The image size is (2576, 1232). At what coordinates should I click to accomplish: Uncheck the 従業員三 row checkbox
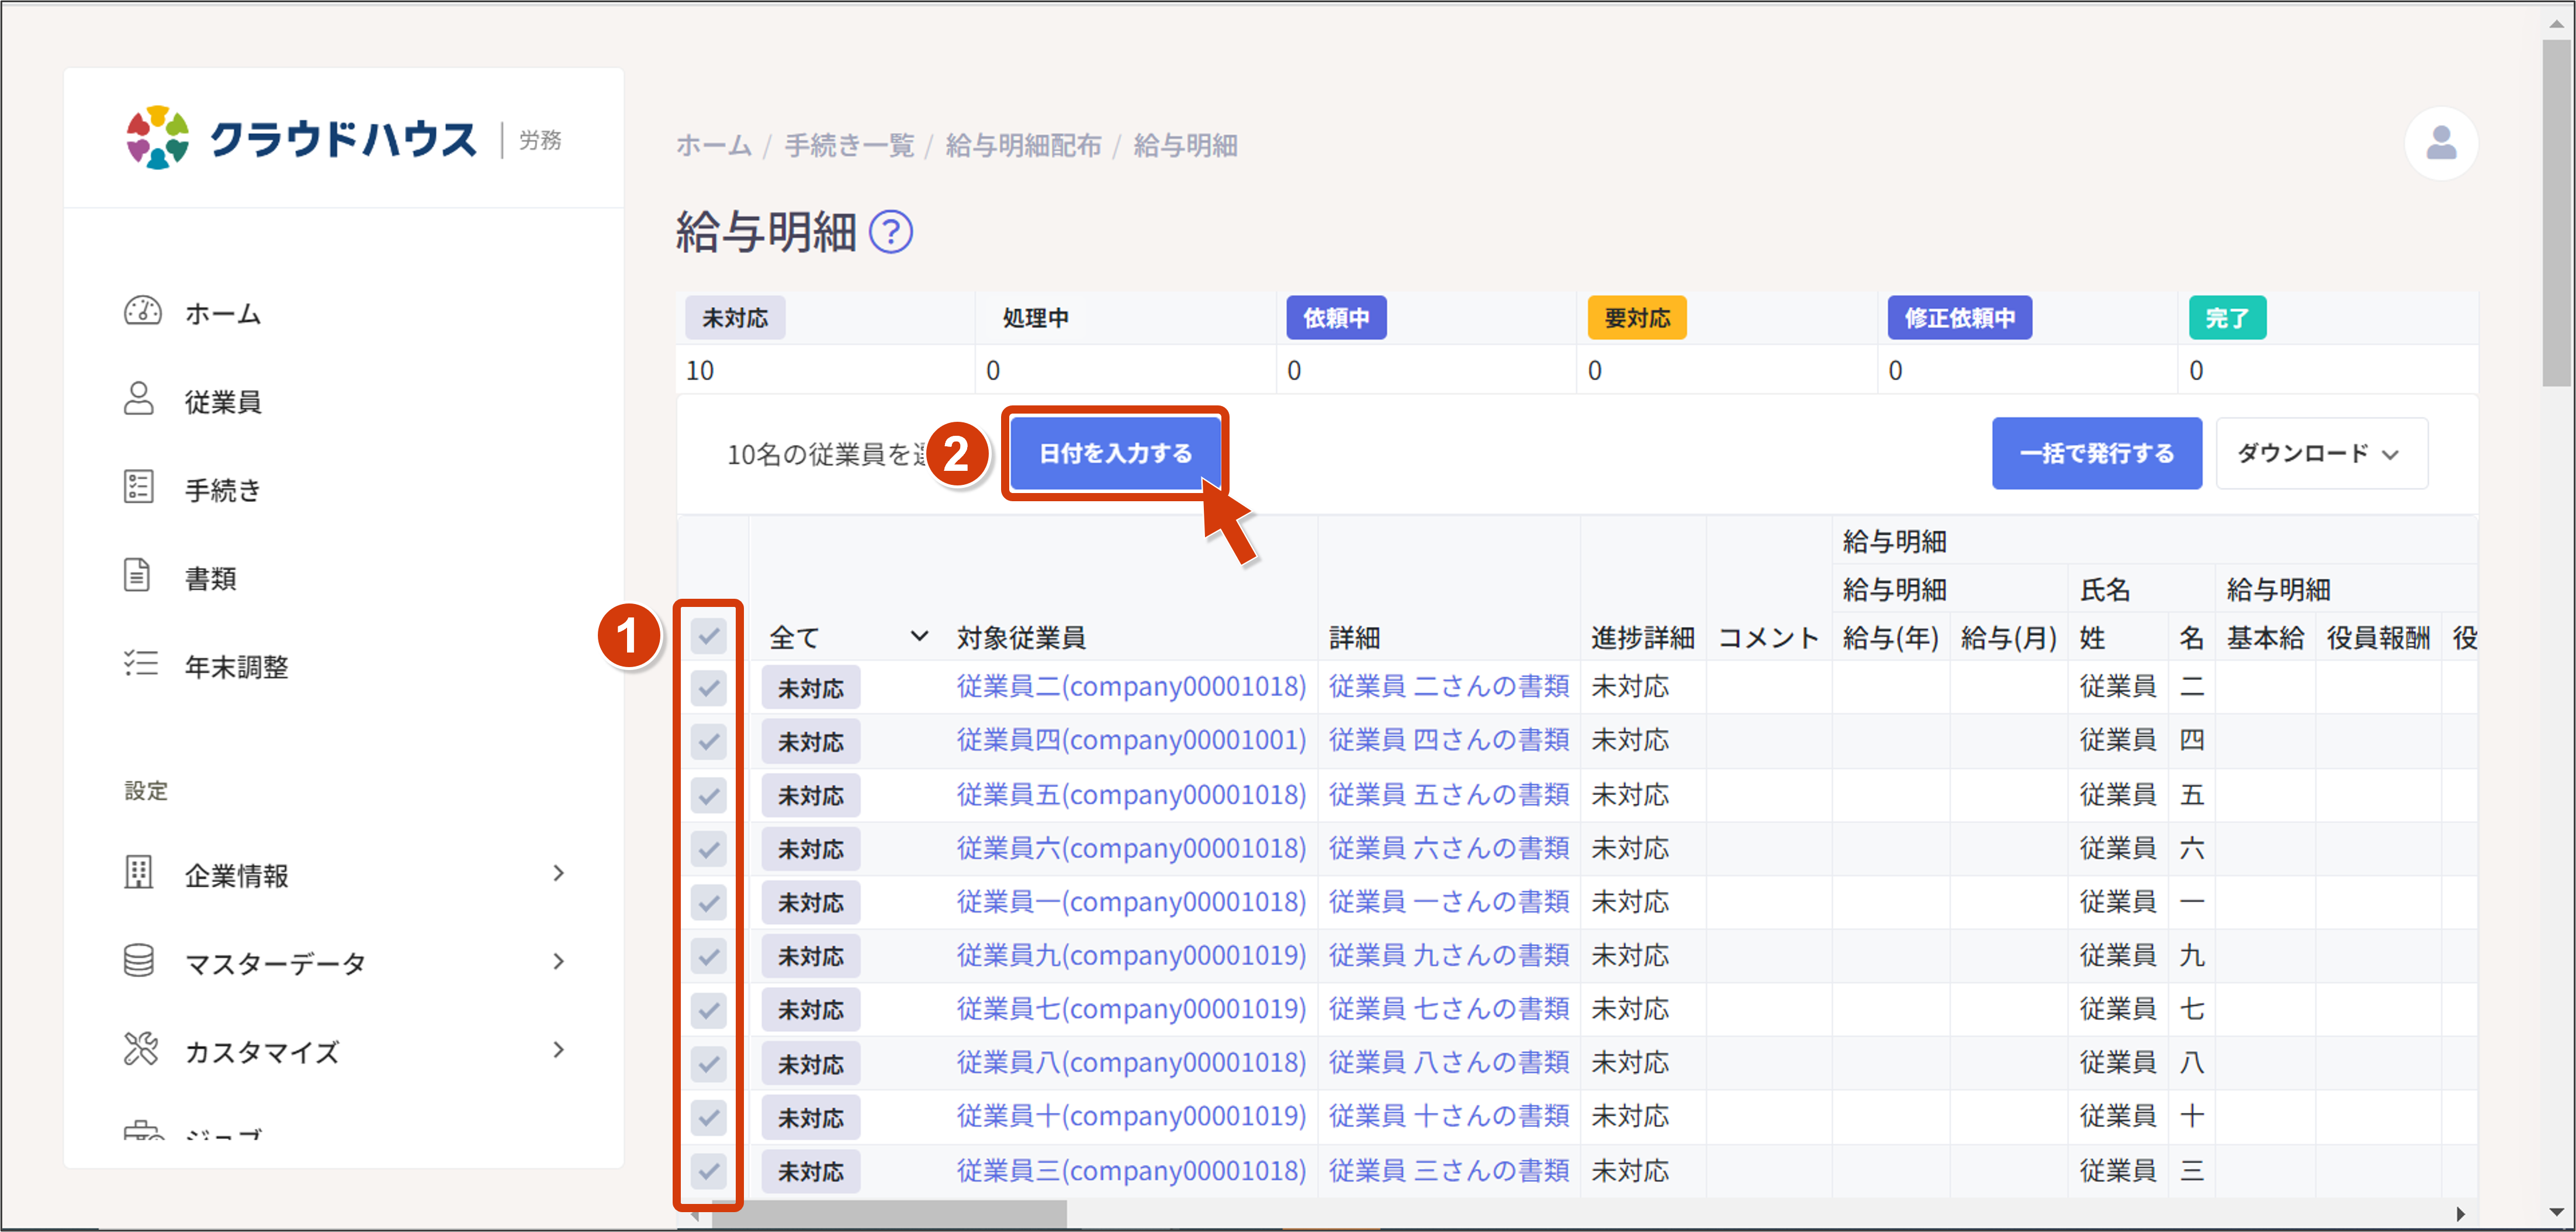(709, 1171)
